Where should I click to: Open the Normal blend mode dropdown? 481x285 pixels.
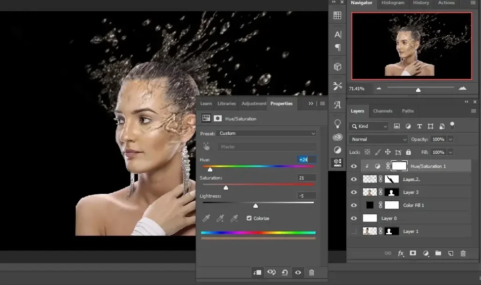tap(377, 139)
